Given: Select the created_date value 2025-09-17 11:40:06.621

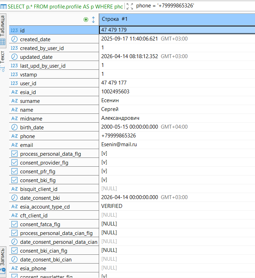Looking at the screenshot, I should 129,39.
